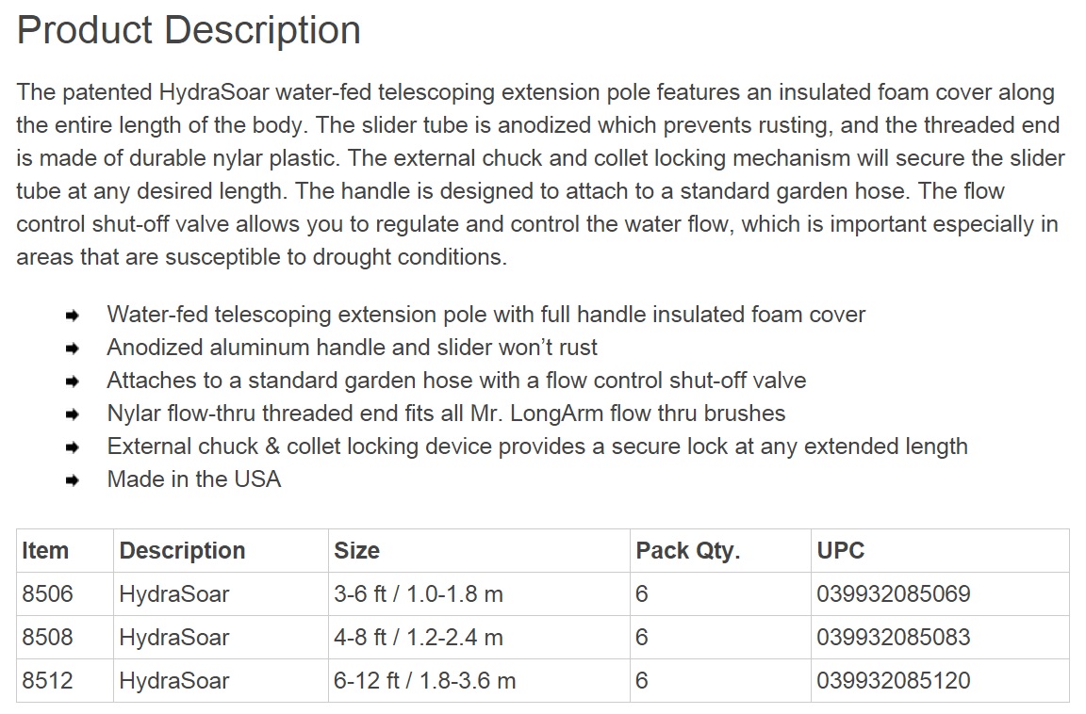Click the "Pack Qty." column header

(x=688, y=551)
